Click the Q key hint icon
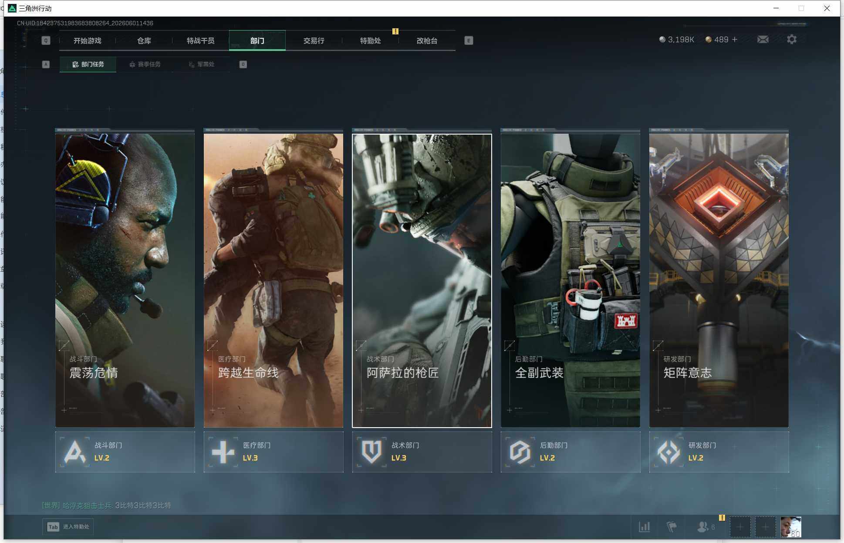This screenshot has width=844, height=543. [46, 40]
